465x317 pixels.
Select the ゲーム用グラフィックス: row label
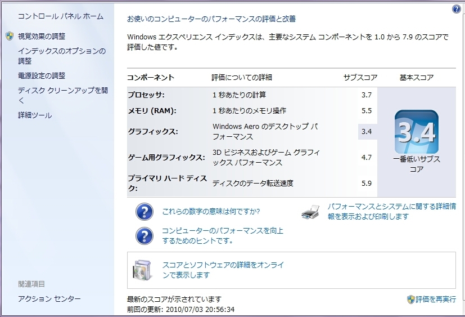[166, 158]
